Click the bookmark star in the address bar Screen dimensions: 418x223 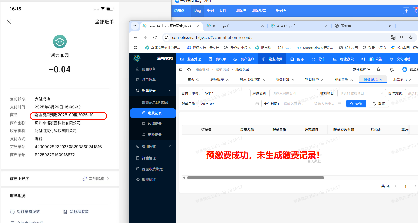(x=411, y=38)
